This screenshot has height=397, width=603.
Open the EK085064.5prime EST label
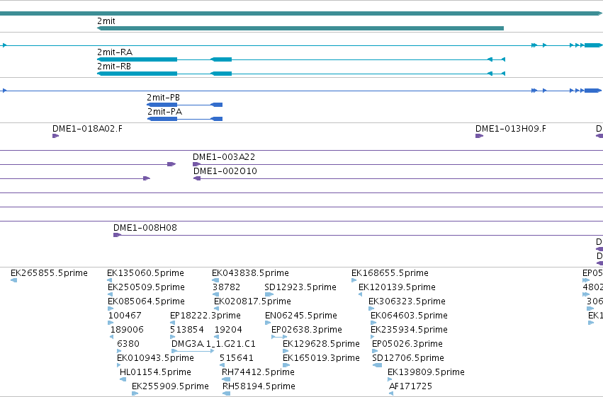click(146, 301)
